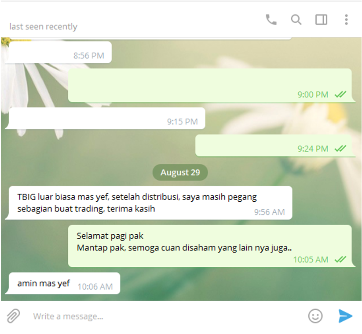Attach a file with paperclip icon
This screenshot has width=362, height=334.
pyautogui.click(x=13, y=316)
